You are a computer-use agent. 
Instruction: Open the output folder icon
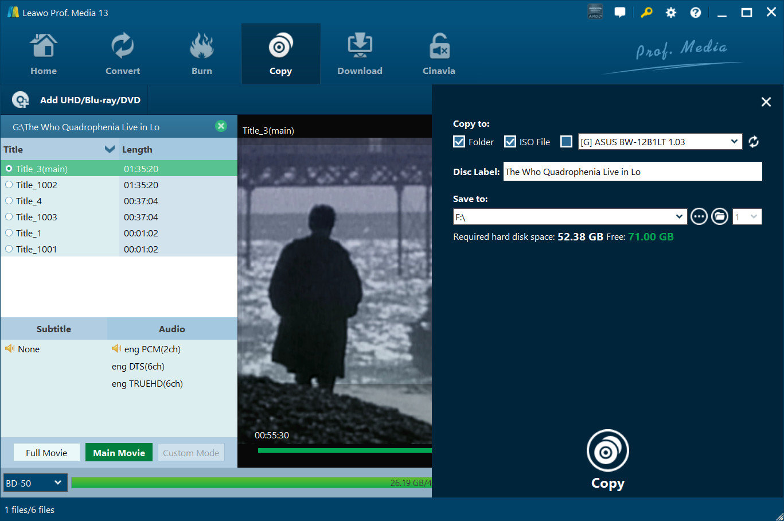[720, 217]
